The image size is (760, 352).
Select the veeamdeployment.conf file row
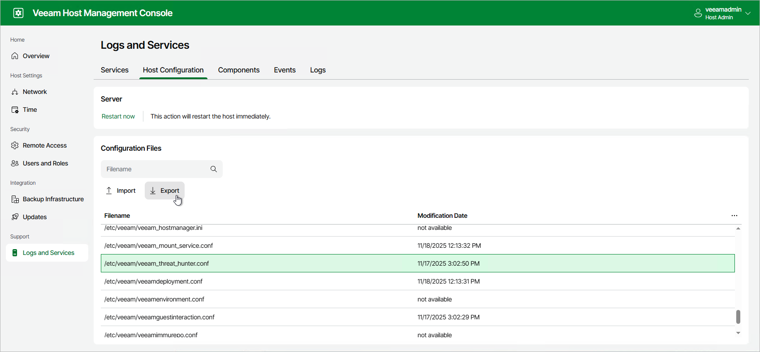418,281
